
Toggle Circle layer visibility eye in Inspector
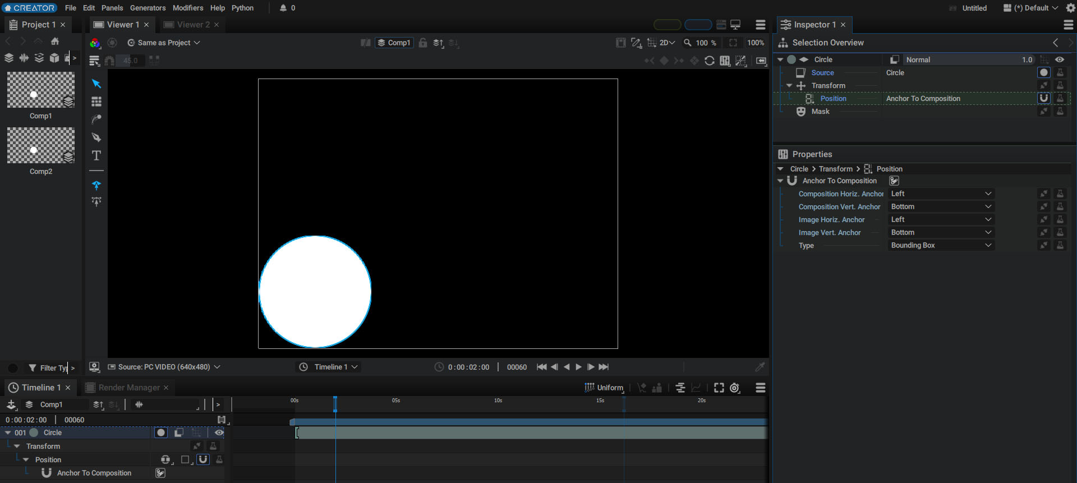[x=1060, y=59]
